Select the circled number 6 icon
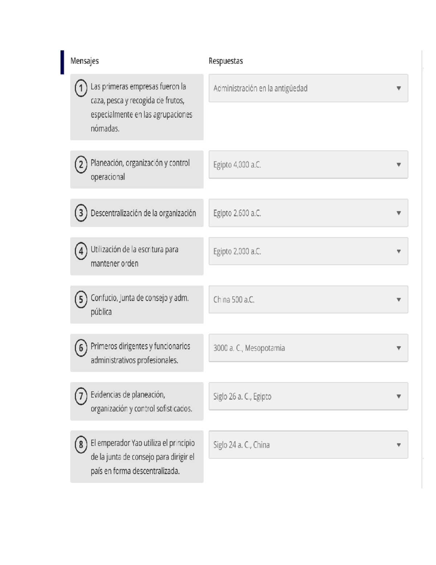Viewport: 436px width, 565px height. (81, 348)
